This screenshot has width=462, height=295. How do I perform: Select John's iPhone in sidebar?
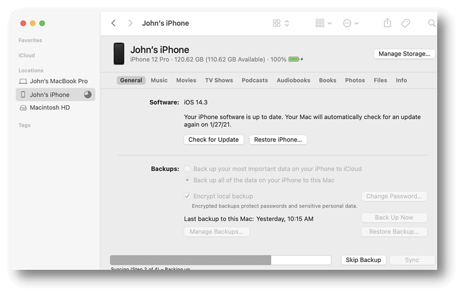click(x=55, y=94)
